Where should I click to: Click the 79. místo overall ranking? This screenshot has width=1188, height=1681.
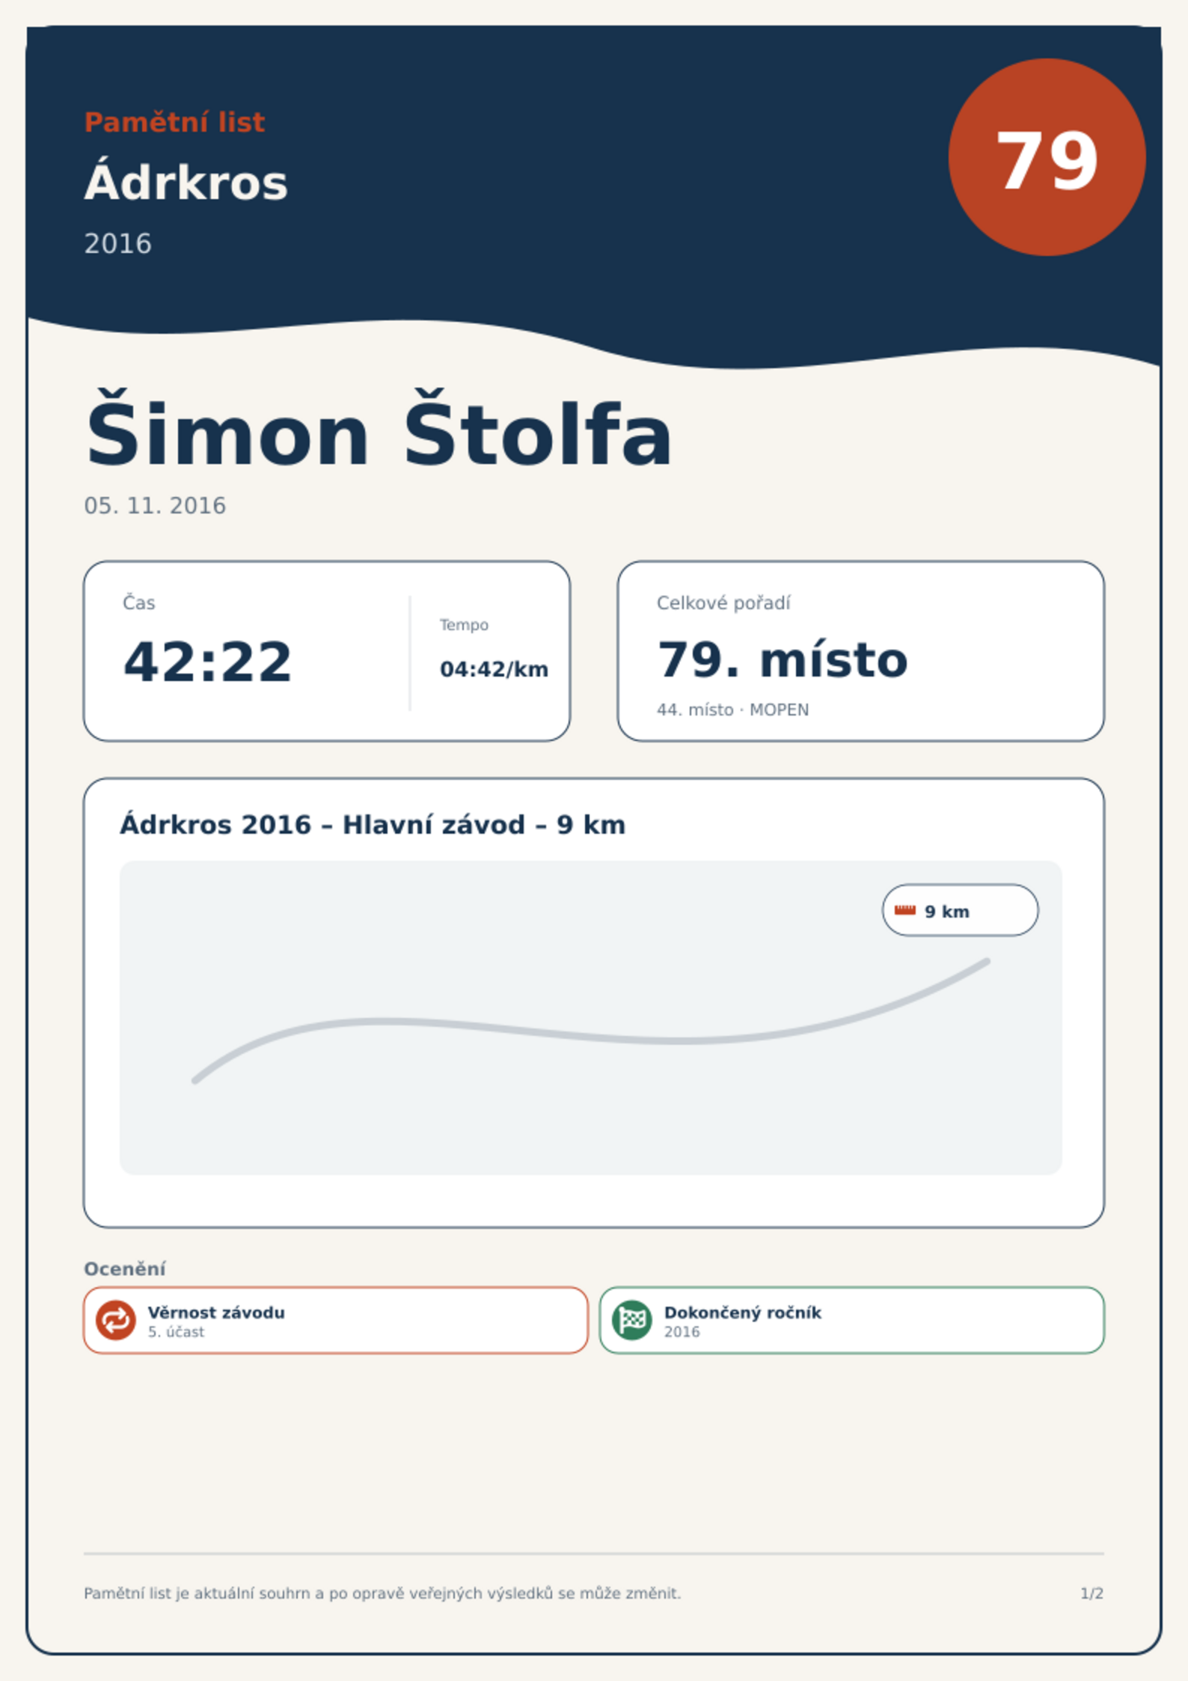tap(782, 659)
